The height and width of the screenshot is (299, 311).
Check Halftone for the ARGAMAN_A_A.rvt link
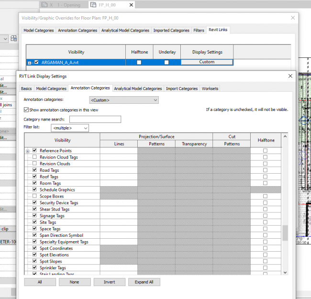(x=139, y=62)
